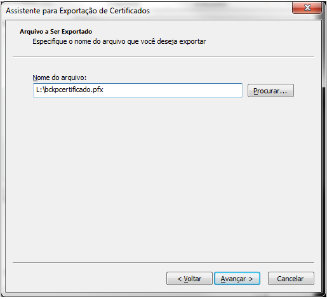The height and width of the screenshot is (299, 327).
Task: Focus the Nome do arquivo text field
Action: coord(138,90)
